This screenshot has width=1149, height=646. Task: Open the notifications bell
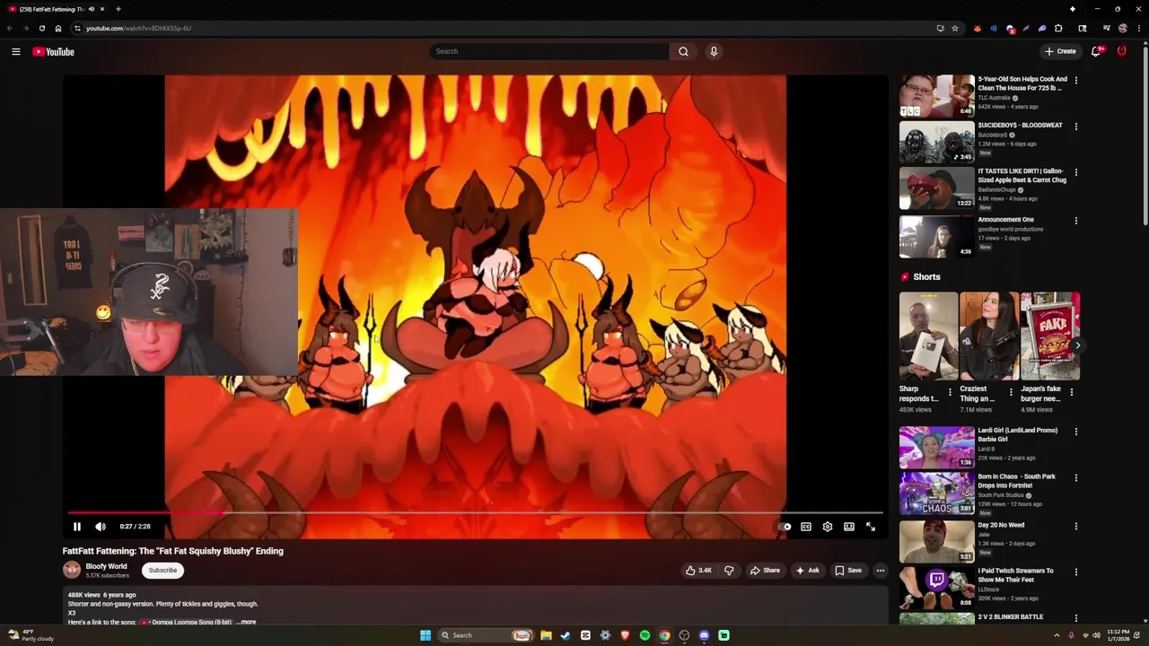tap(1096, 51)
